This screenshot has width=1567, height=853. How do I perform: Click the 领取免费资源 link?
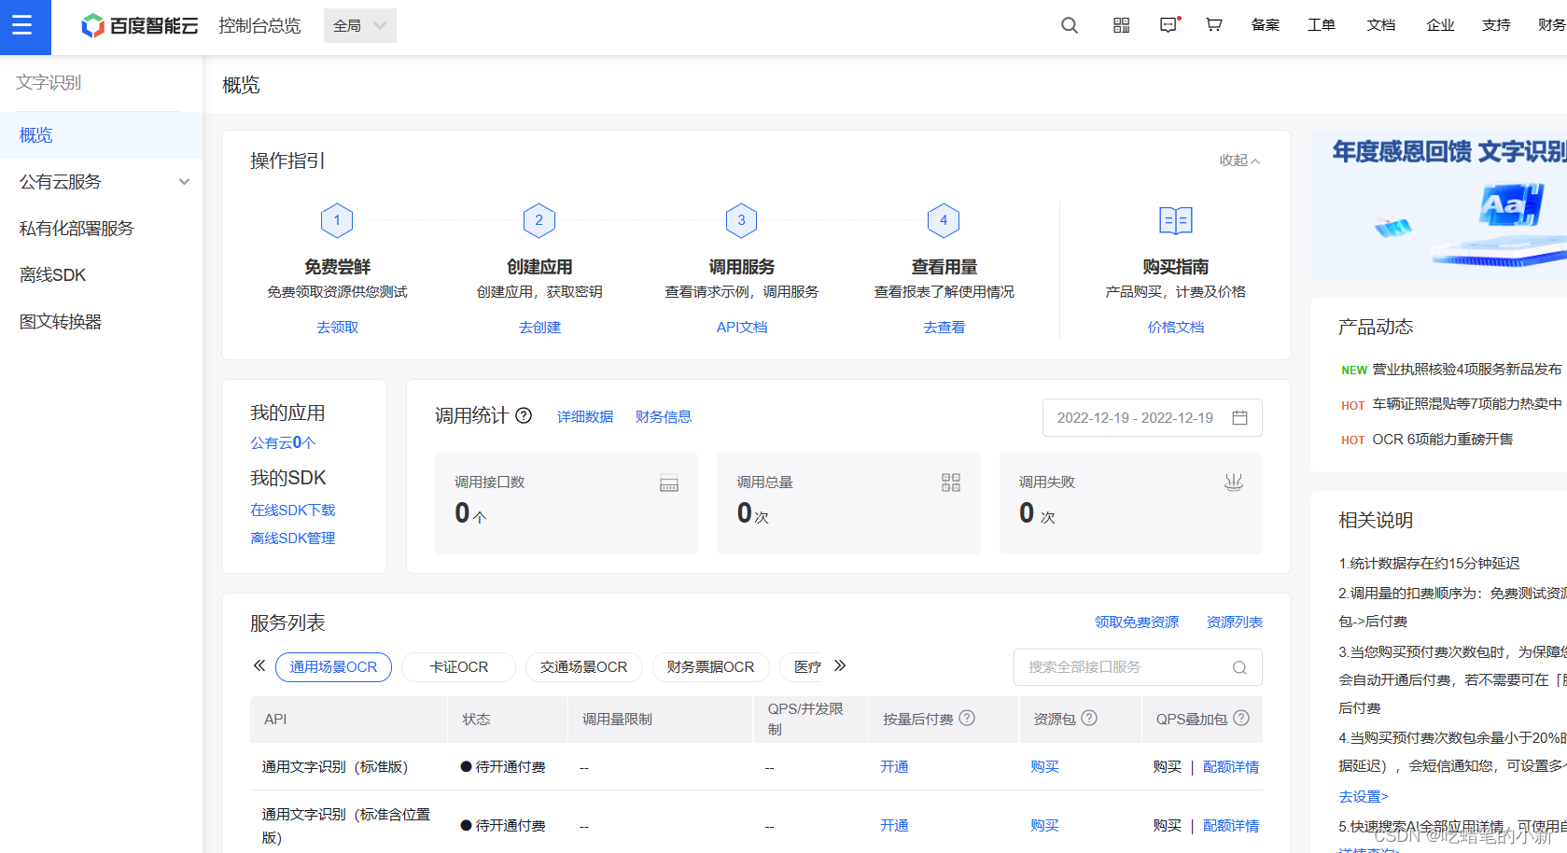[x=1137, y=622]
